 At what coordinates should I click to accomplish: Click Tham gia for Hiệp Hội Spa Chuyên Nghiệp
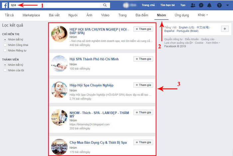click(143, 85)
